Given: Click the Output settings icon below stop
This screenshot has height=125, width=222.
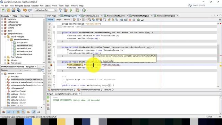Looking at the screenshot, I should tap(48, 109).
